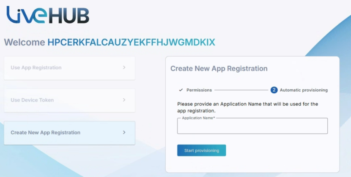Select the Use Device Token option
This screenshot has width=351, height=177.
pos(69,100)
